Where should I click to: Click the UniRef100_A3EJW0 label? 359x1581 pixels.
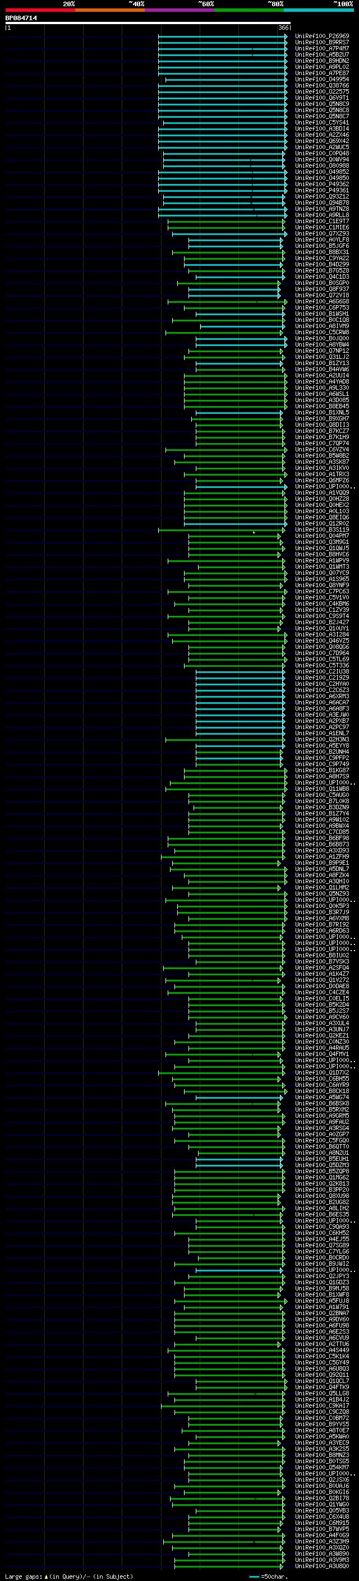[322, 715]
